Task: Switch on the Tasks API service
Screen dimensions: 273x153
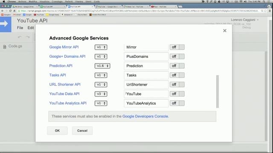Action: 177,75
